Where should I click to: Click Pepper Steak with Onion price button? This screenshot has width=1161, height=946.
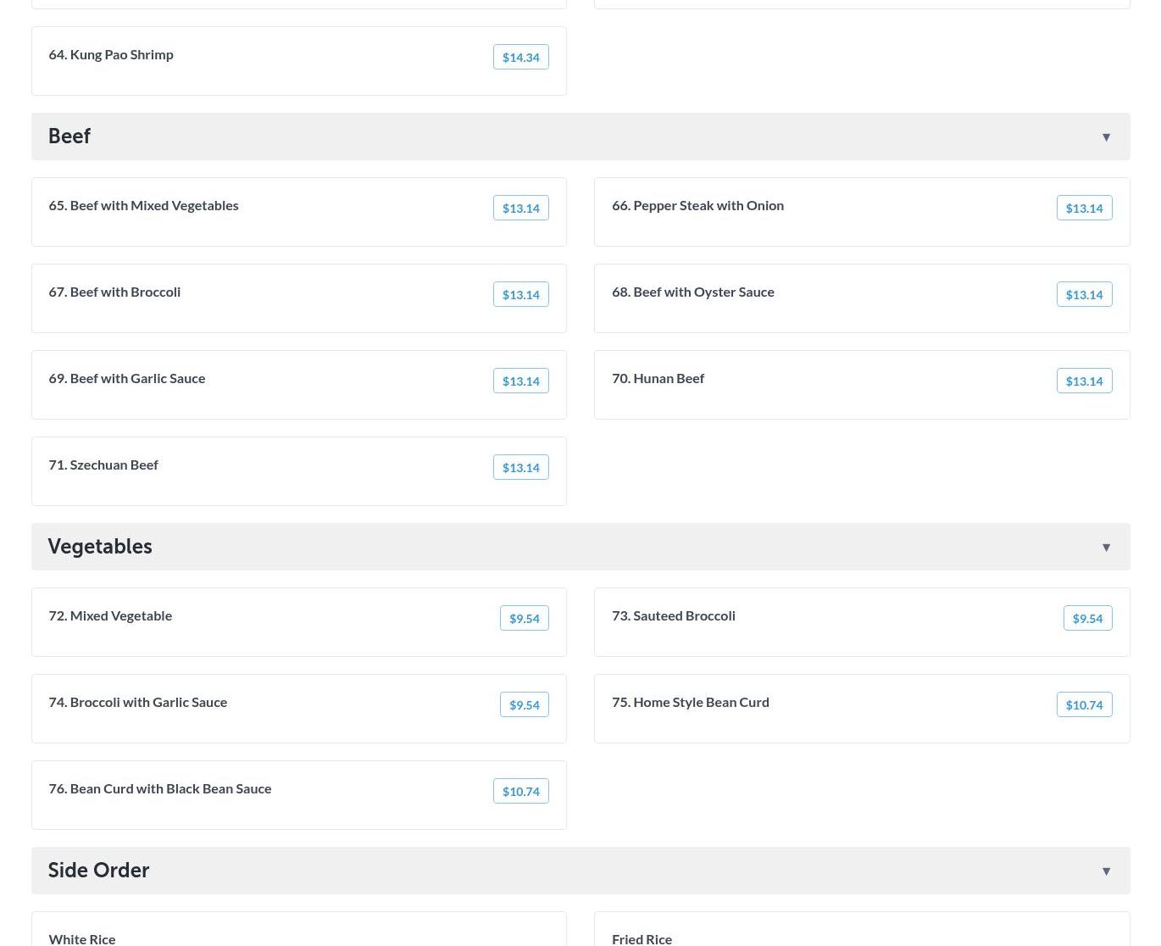pyautogui.click(x=1084, y=209)
